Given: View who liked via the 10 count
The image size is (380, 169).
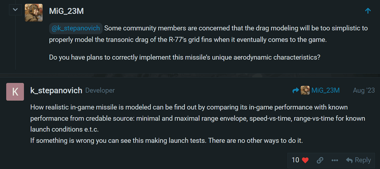Looking at the screenshot, I should click(x=296, y=160).
